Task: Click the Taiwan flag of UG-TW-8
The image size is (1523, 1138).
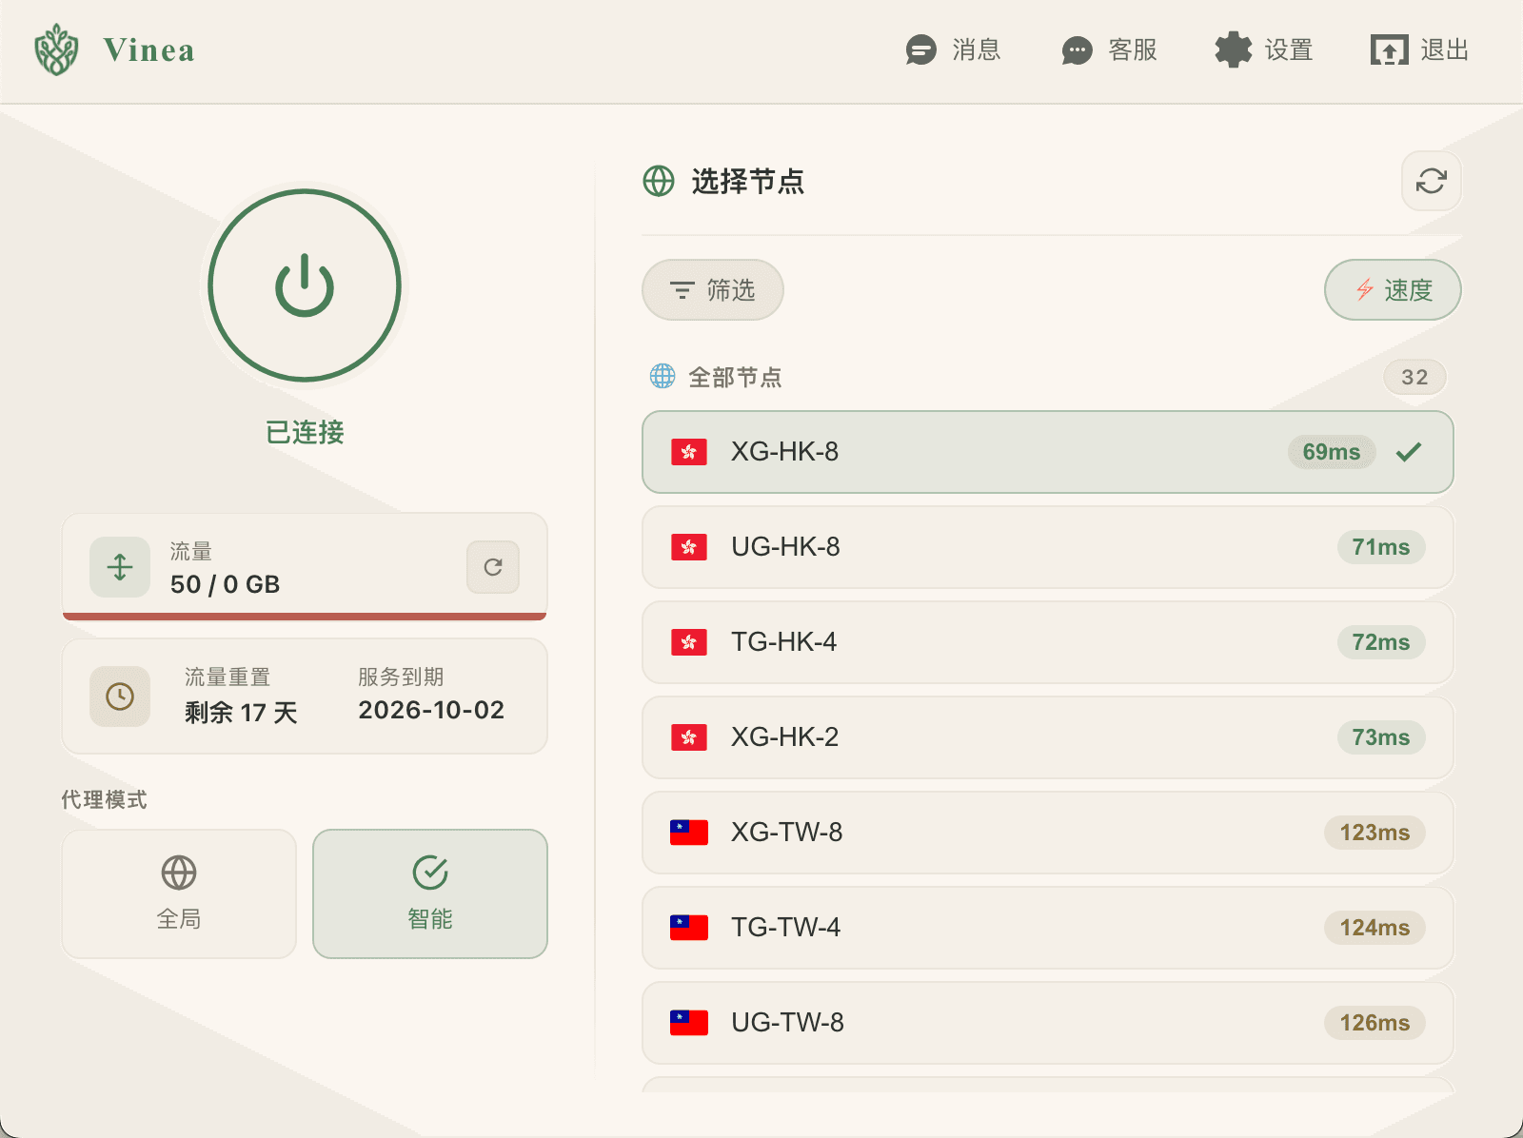Action: tap(689, 1023)
